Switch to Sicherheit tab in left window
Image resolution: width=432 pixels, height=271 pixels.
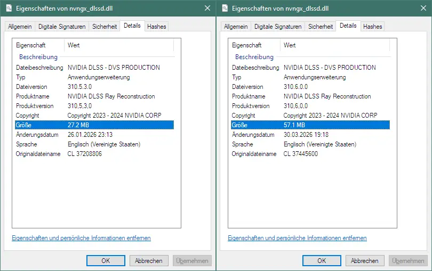[105, 27]
